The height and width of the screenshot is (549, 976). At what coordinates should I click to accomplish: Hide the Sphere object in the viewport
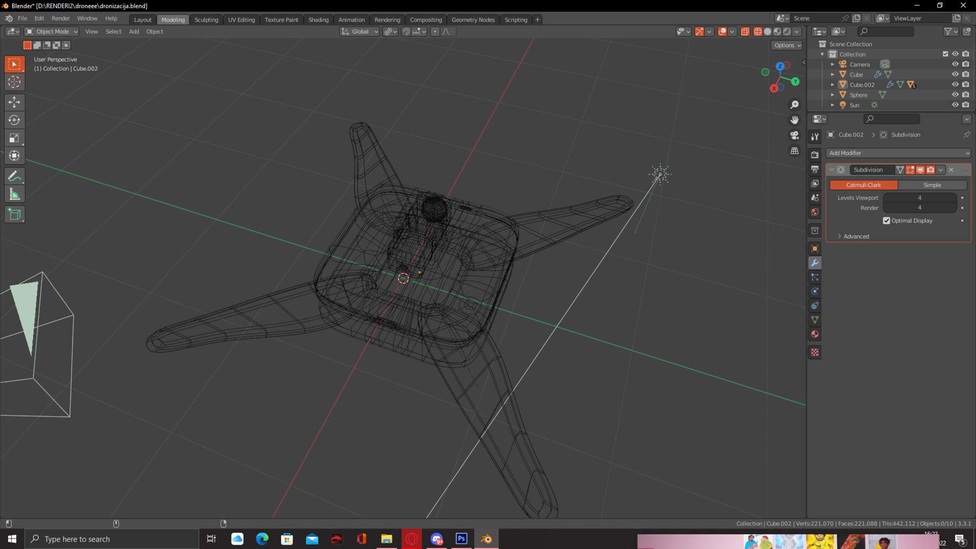tap(955, 95)
